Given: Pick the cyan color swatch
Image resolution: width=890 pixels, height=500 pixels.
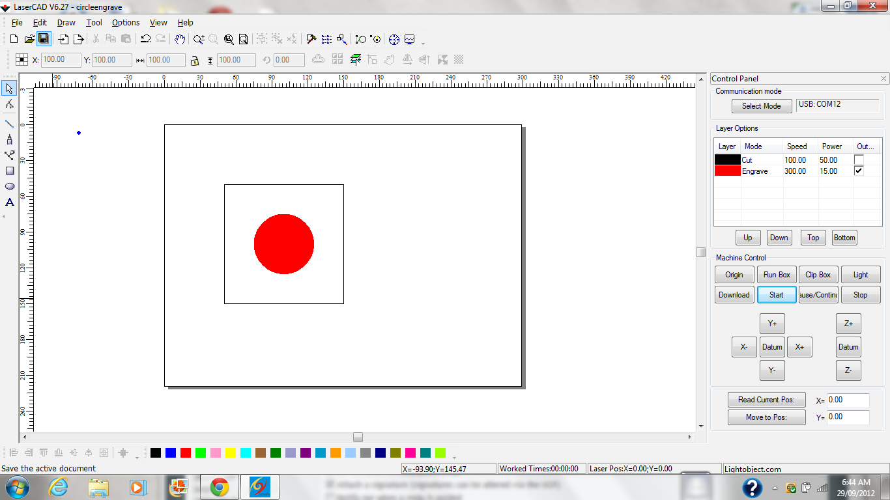Looking at the screenshot, I should tap(246, 452).
